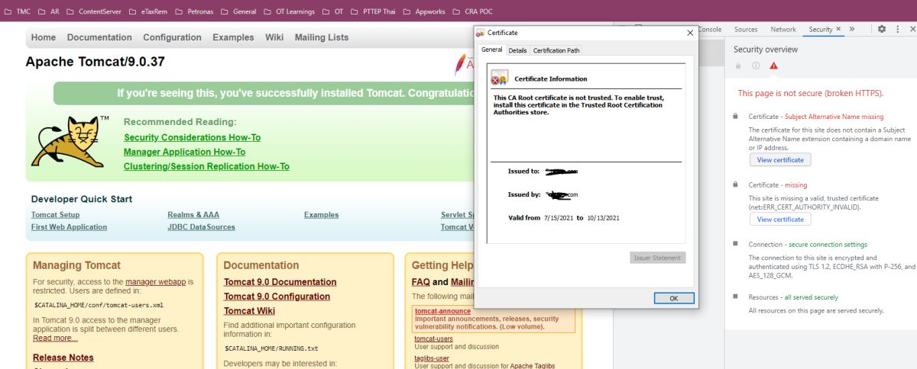
Task: Open Mailing Lists in Tomcat nav bar
Action: click(322, 37)
